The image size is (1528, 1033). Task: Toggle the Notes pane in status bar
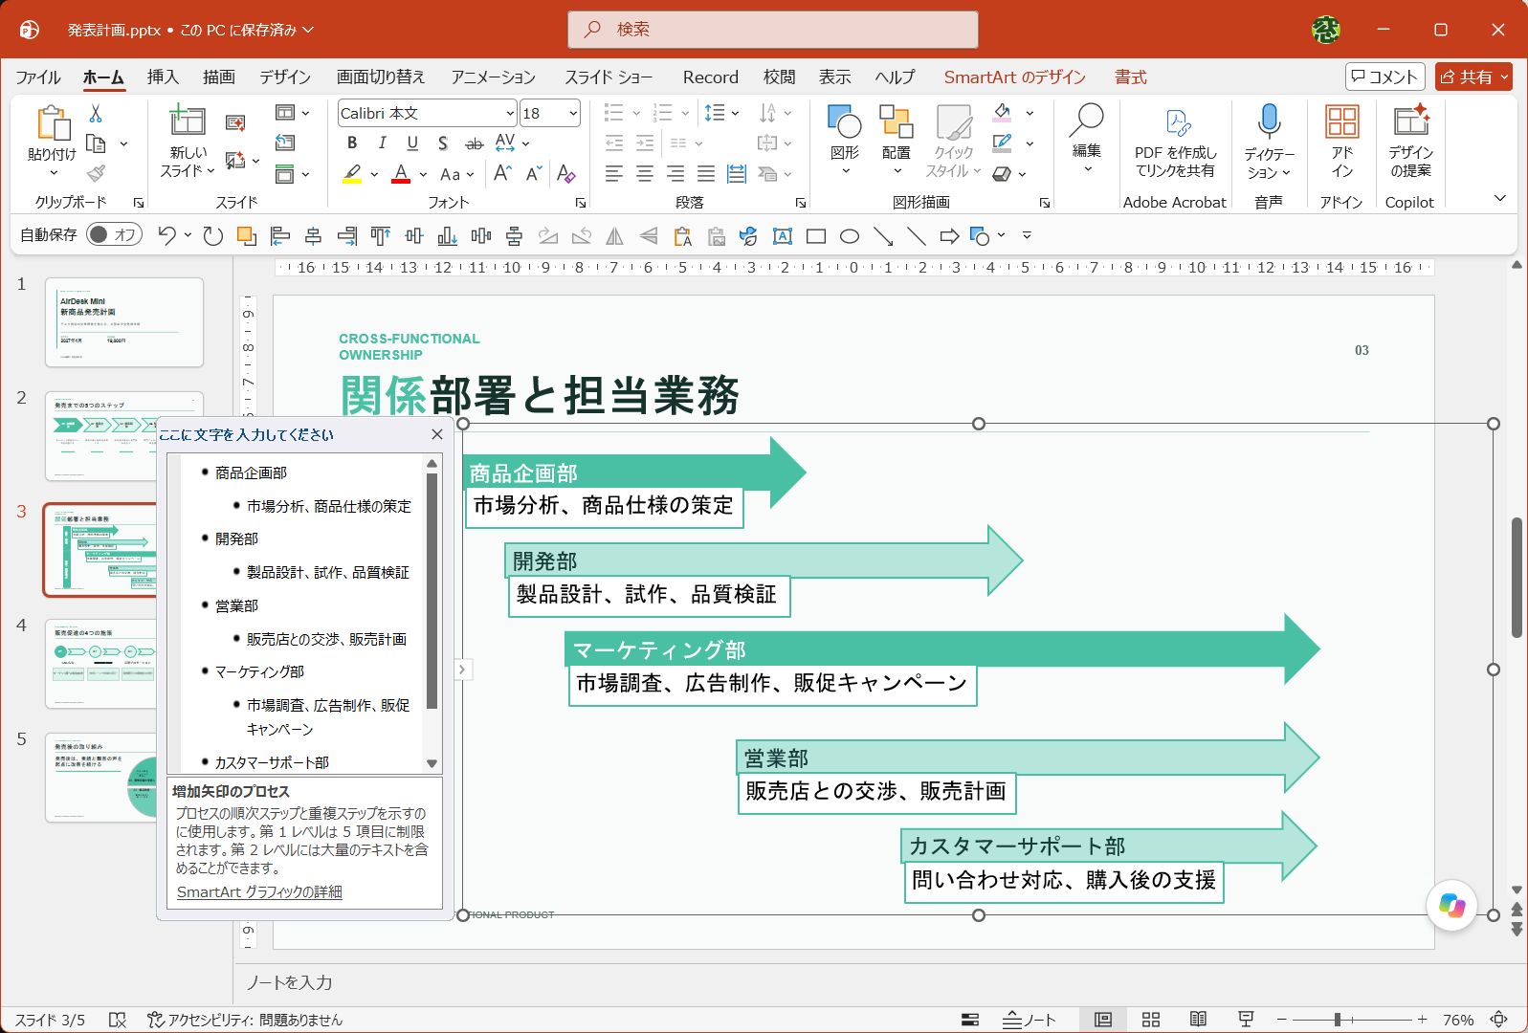(1030, 1020)
